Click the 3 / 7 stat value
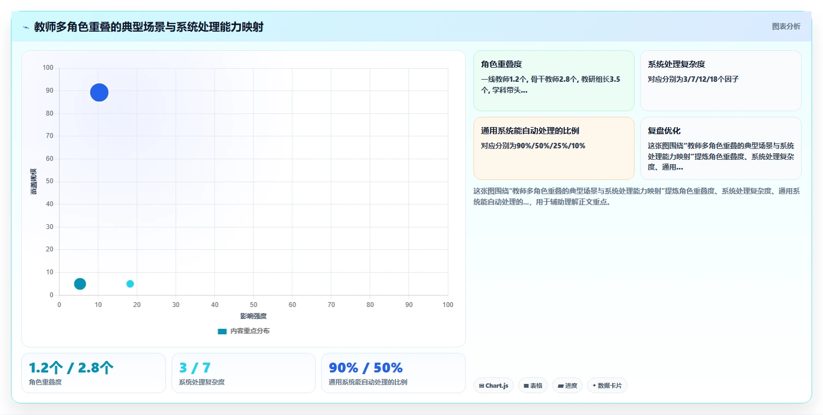This screenshot has width=823, height=415. (x=195, y=368)
